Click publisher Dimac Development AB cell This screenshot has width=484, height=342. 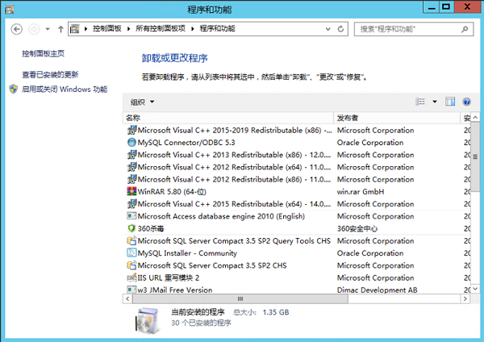coord(378,290)
